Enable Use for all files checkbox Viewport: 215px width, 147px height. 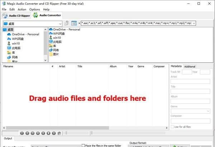click(x=172, y=127)
